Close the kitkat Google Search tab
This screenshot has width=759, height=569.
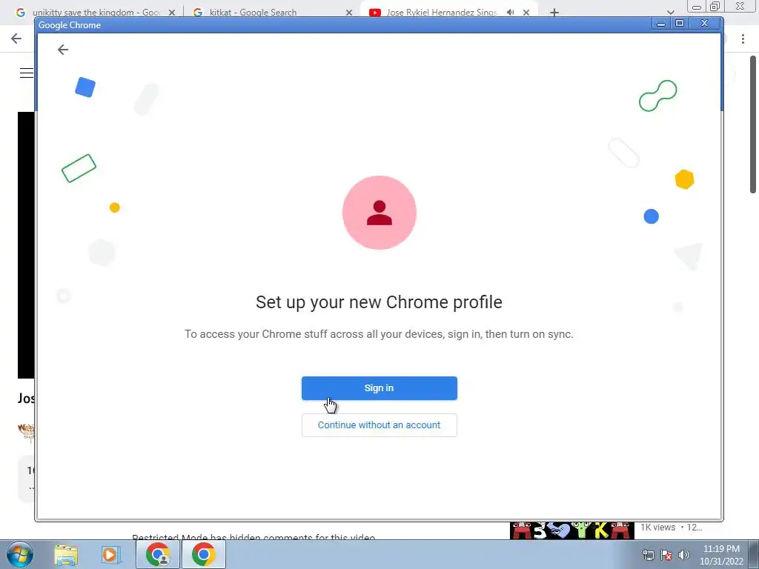[x=349, y=13]
